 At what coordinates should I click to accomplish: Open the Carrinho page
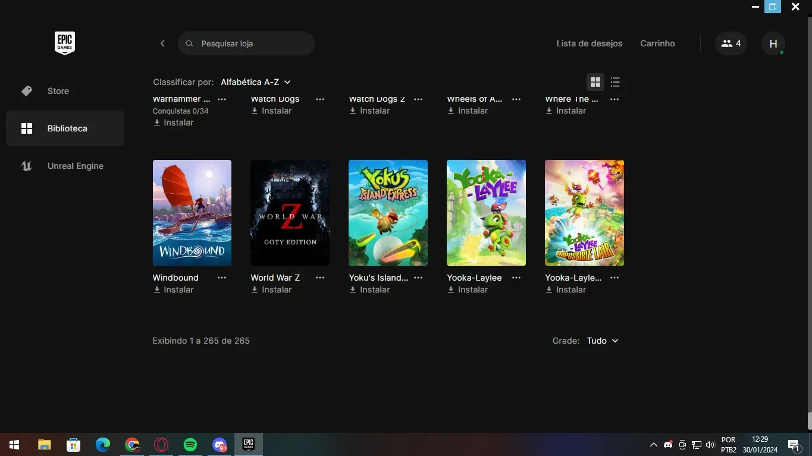click(657, 43)
